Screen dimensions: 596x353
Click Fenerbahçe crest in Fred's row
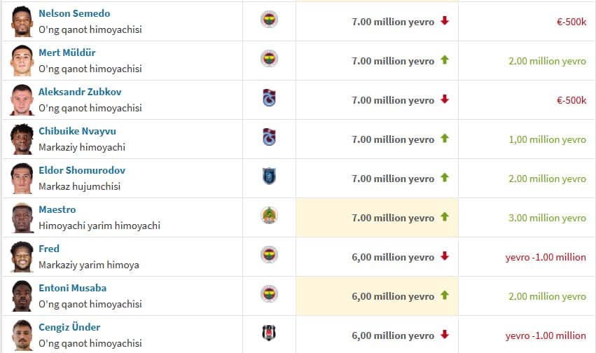click(x=269, y=255)
